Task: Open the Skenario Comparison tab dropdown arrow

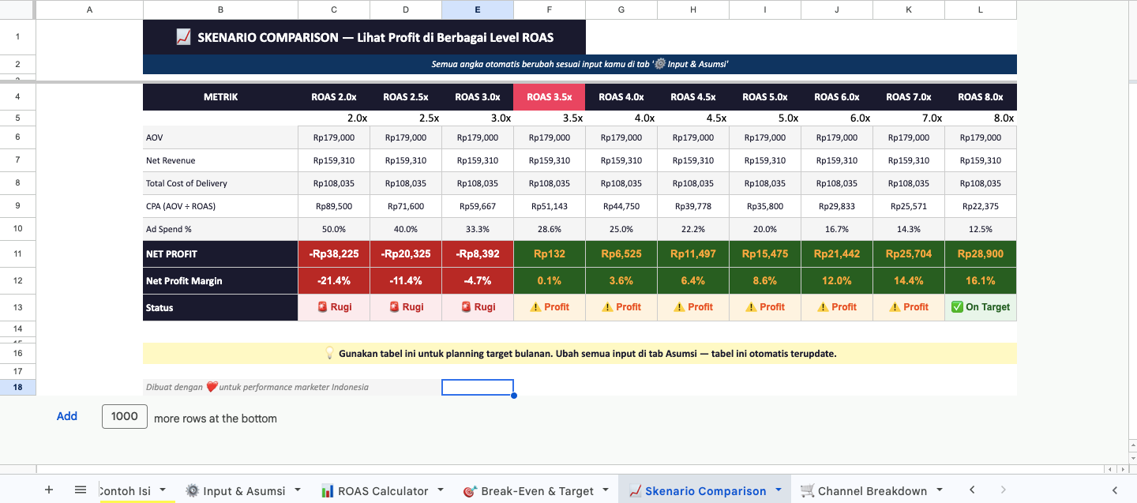Action: pos(778,490)
